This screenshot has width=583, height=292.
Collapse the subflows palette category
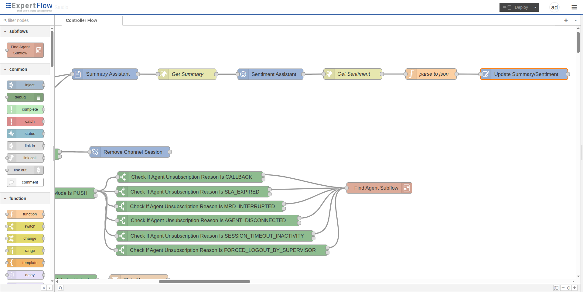pos(25,31)
